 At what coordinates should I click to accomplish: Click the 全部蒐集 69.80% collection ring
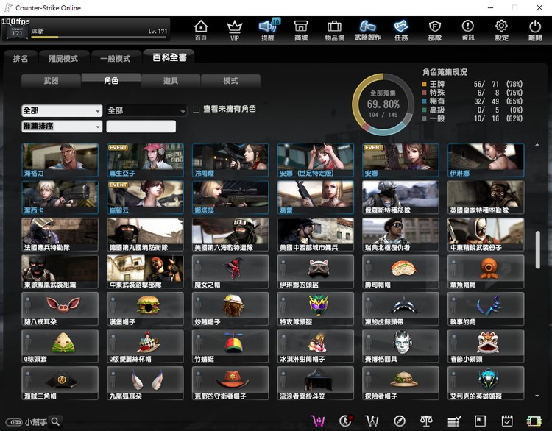pyautogui.click(x=383, y=104)
